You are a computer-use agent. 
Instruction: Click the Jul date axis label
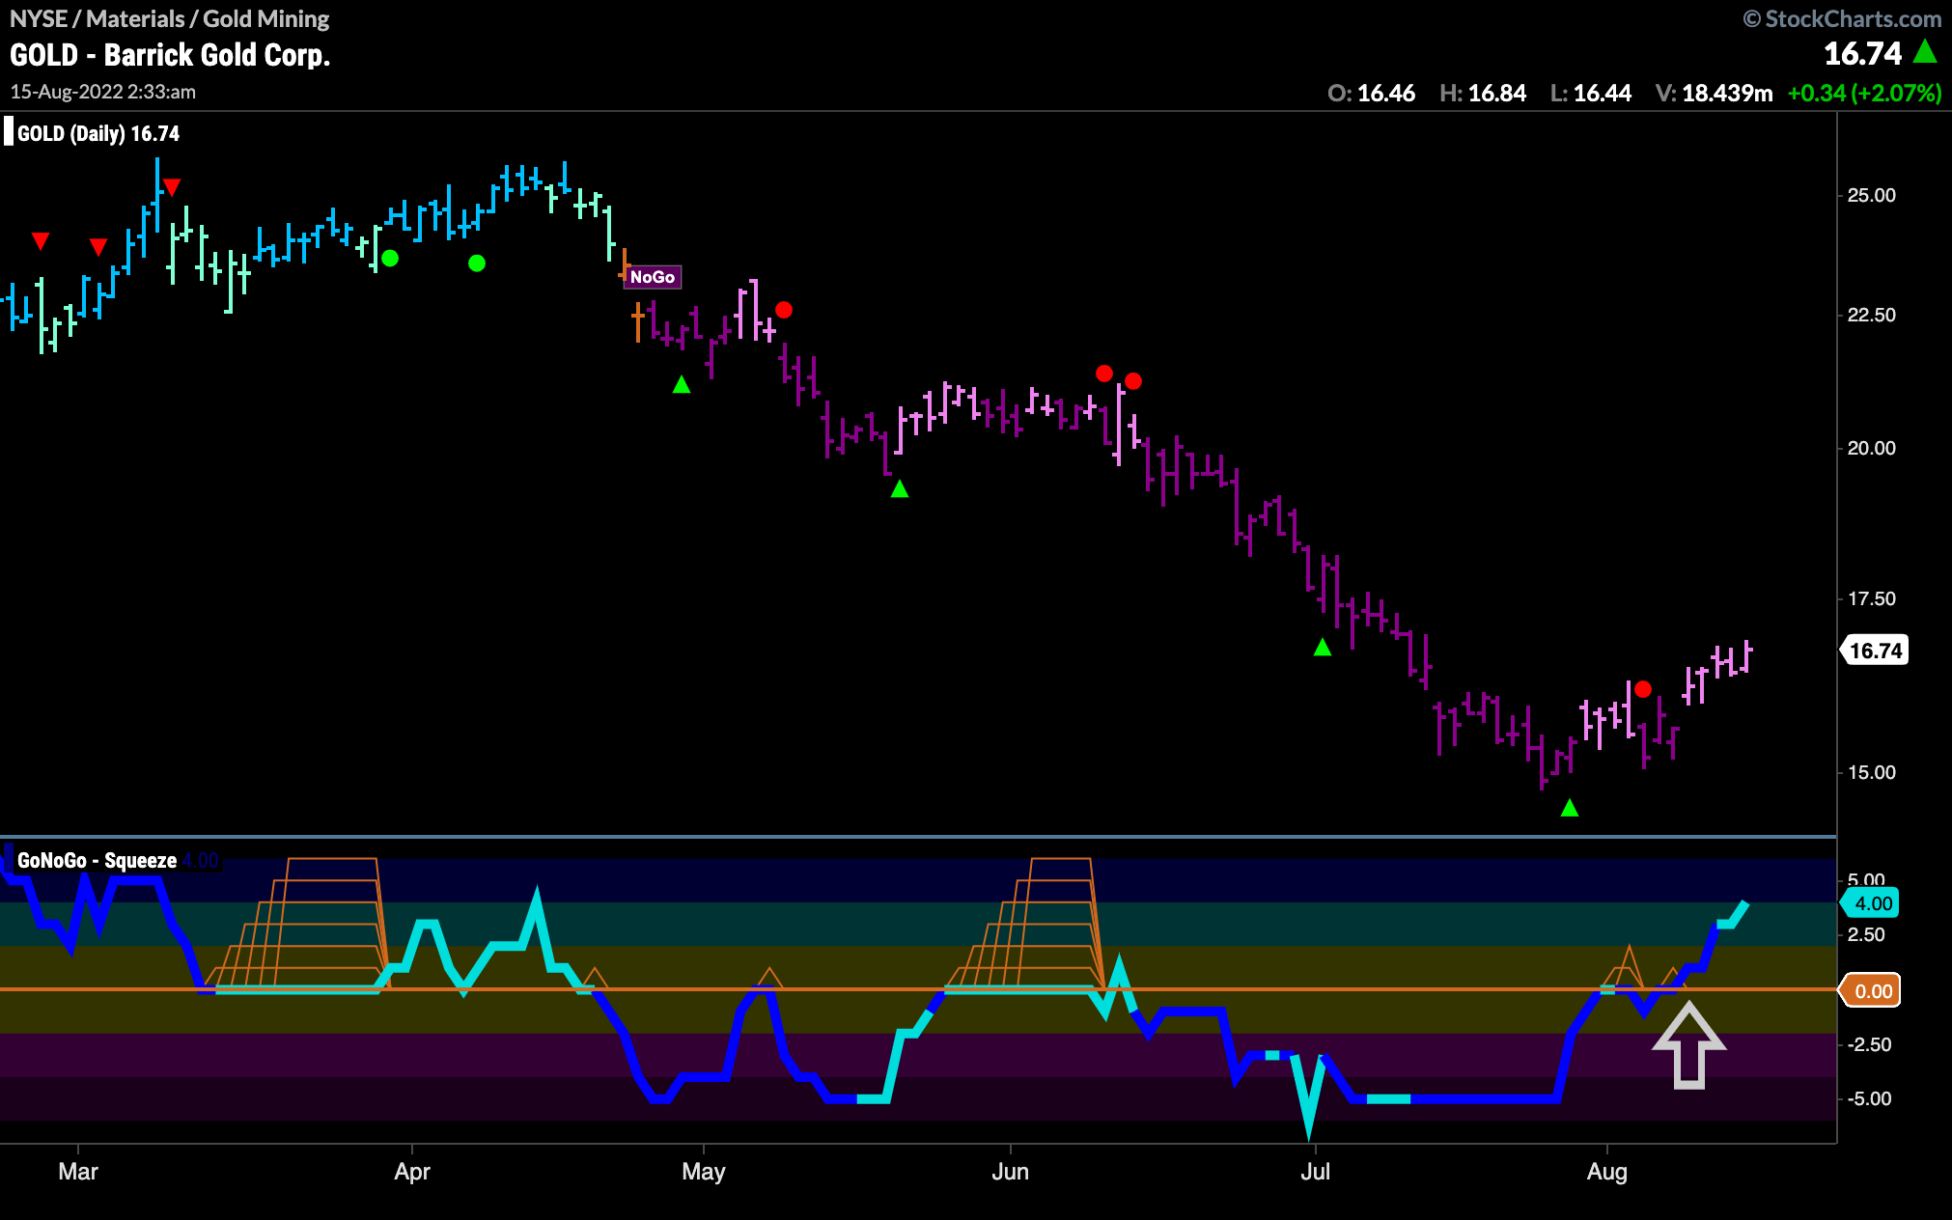[1316, 1172]
